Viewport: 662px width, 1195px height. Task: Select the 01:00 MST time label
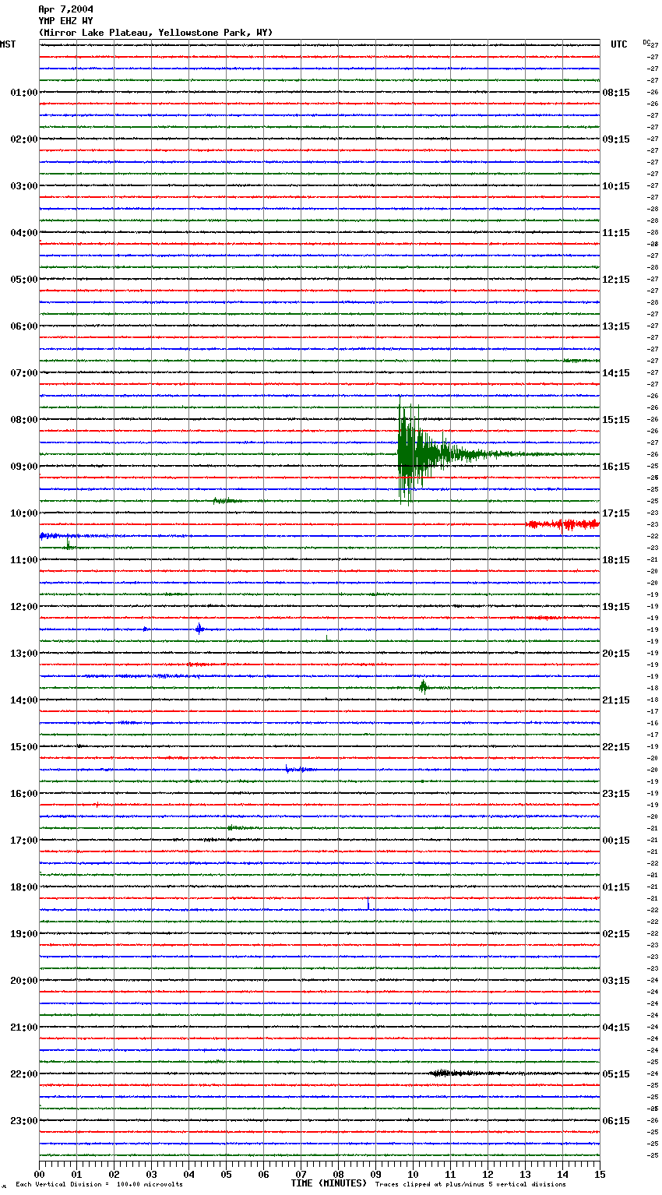pos(24,93)
